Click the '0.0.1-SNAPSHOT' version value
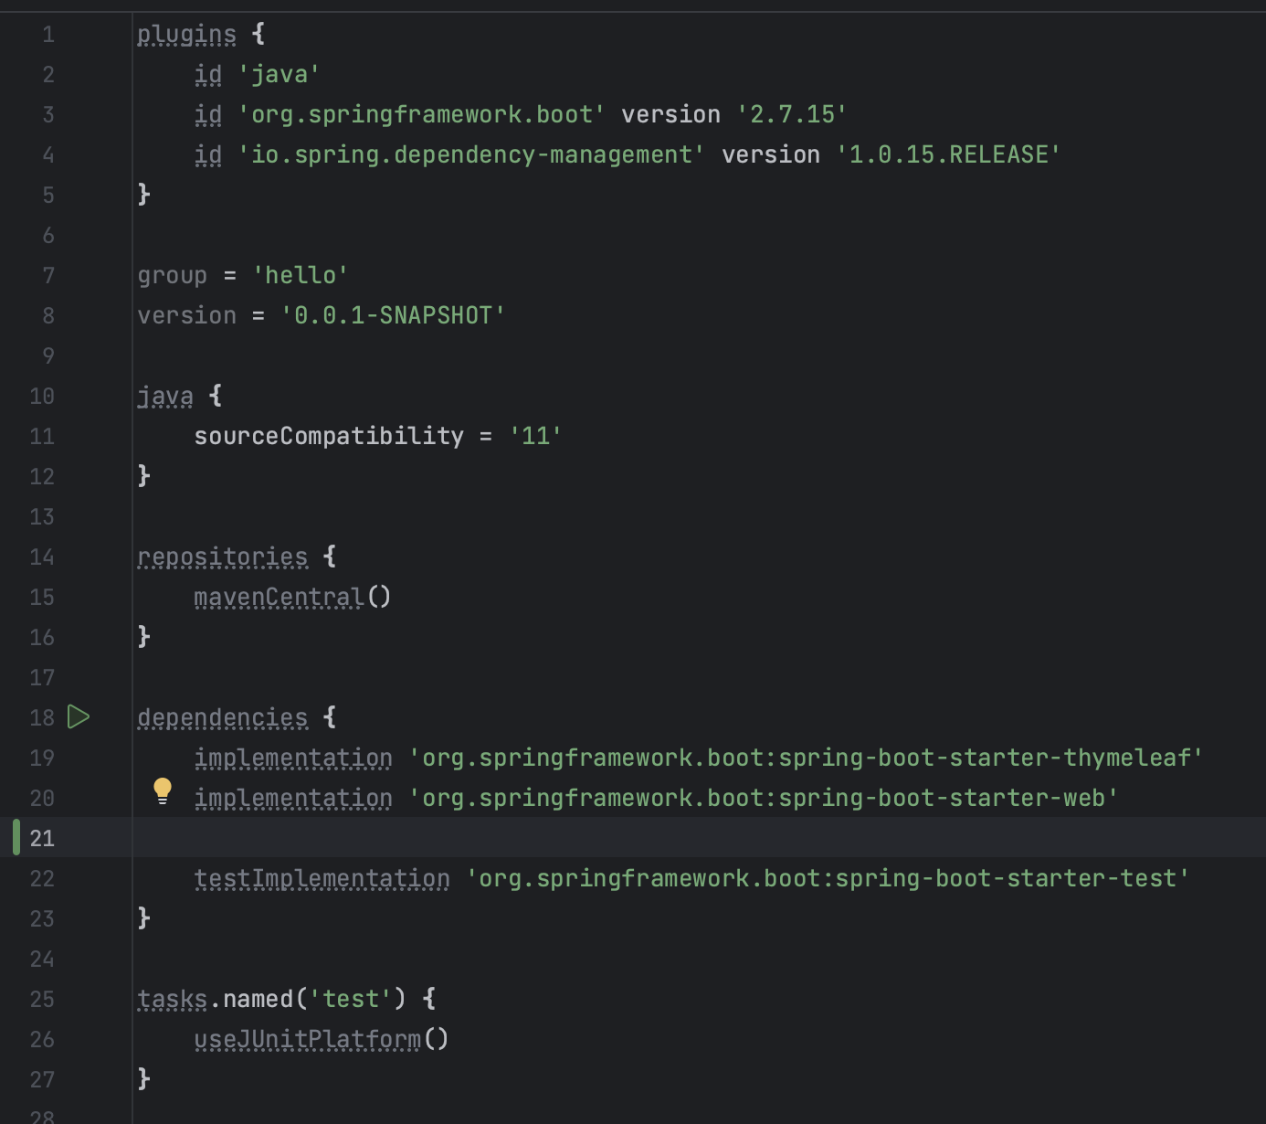This screenshot has width=1266, height=1124. pos(393,315)
